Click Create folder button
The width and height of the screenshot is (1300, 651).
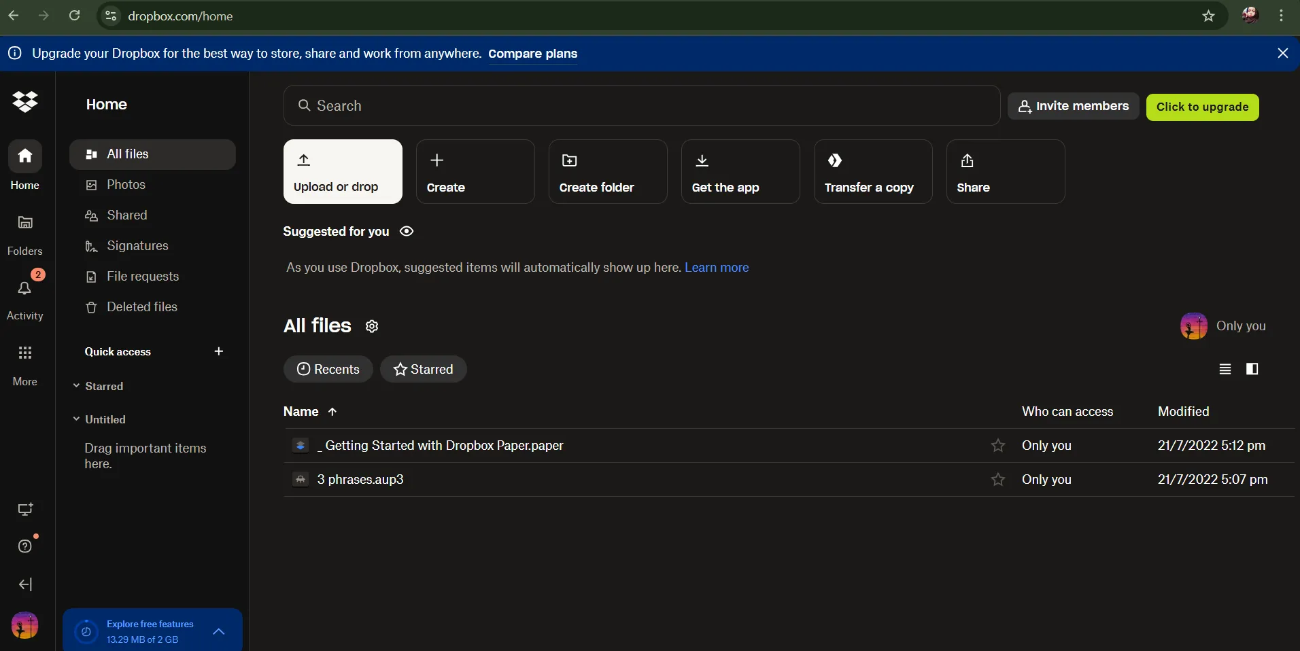[x=608, y=171]
